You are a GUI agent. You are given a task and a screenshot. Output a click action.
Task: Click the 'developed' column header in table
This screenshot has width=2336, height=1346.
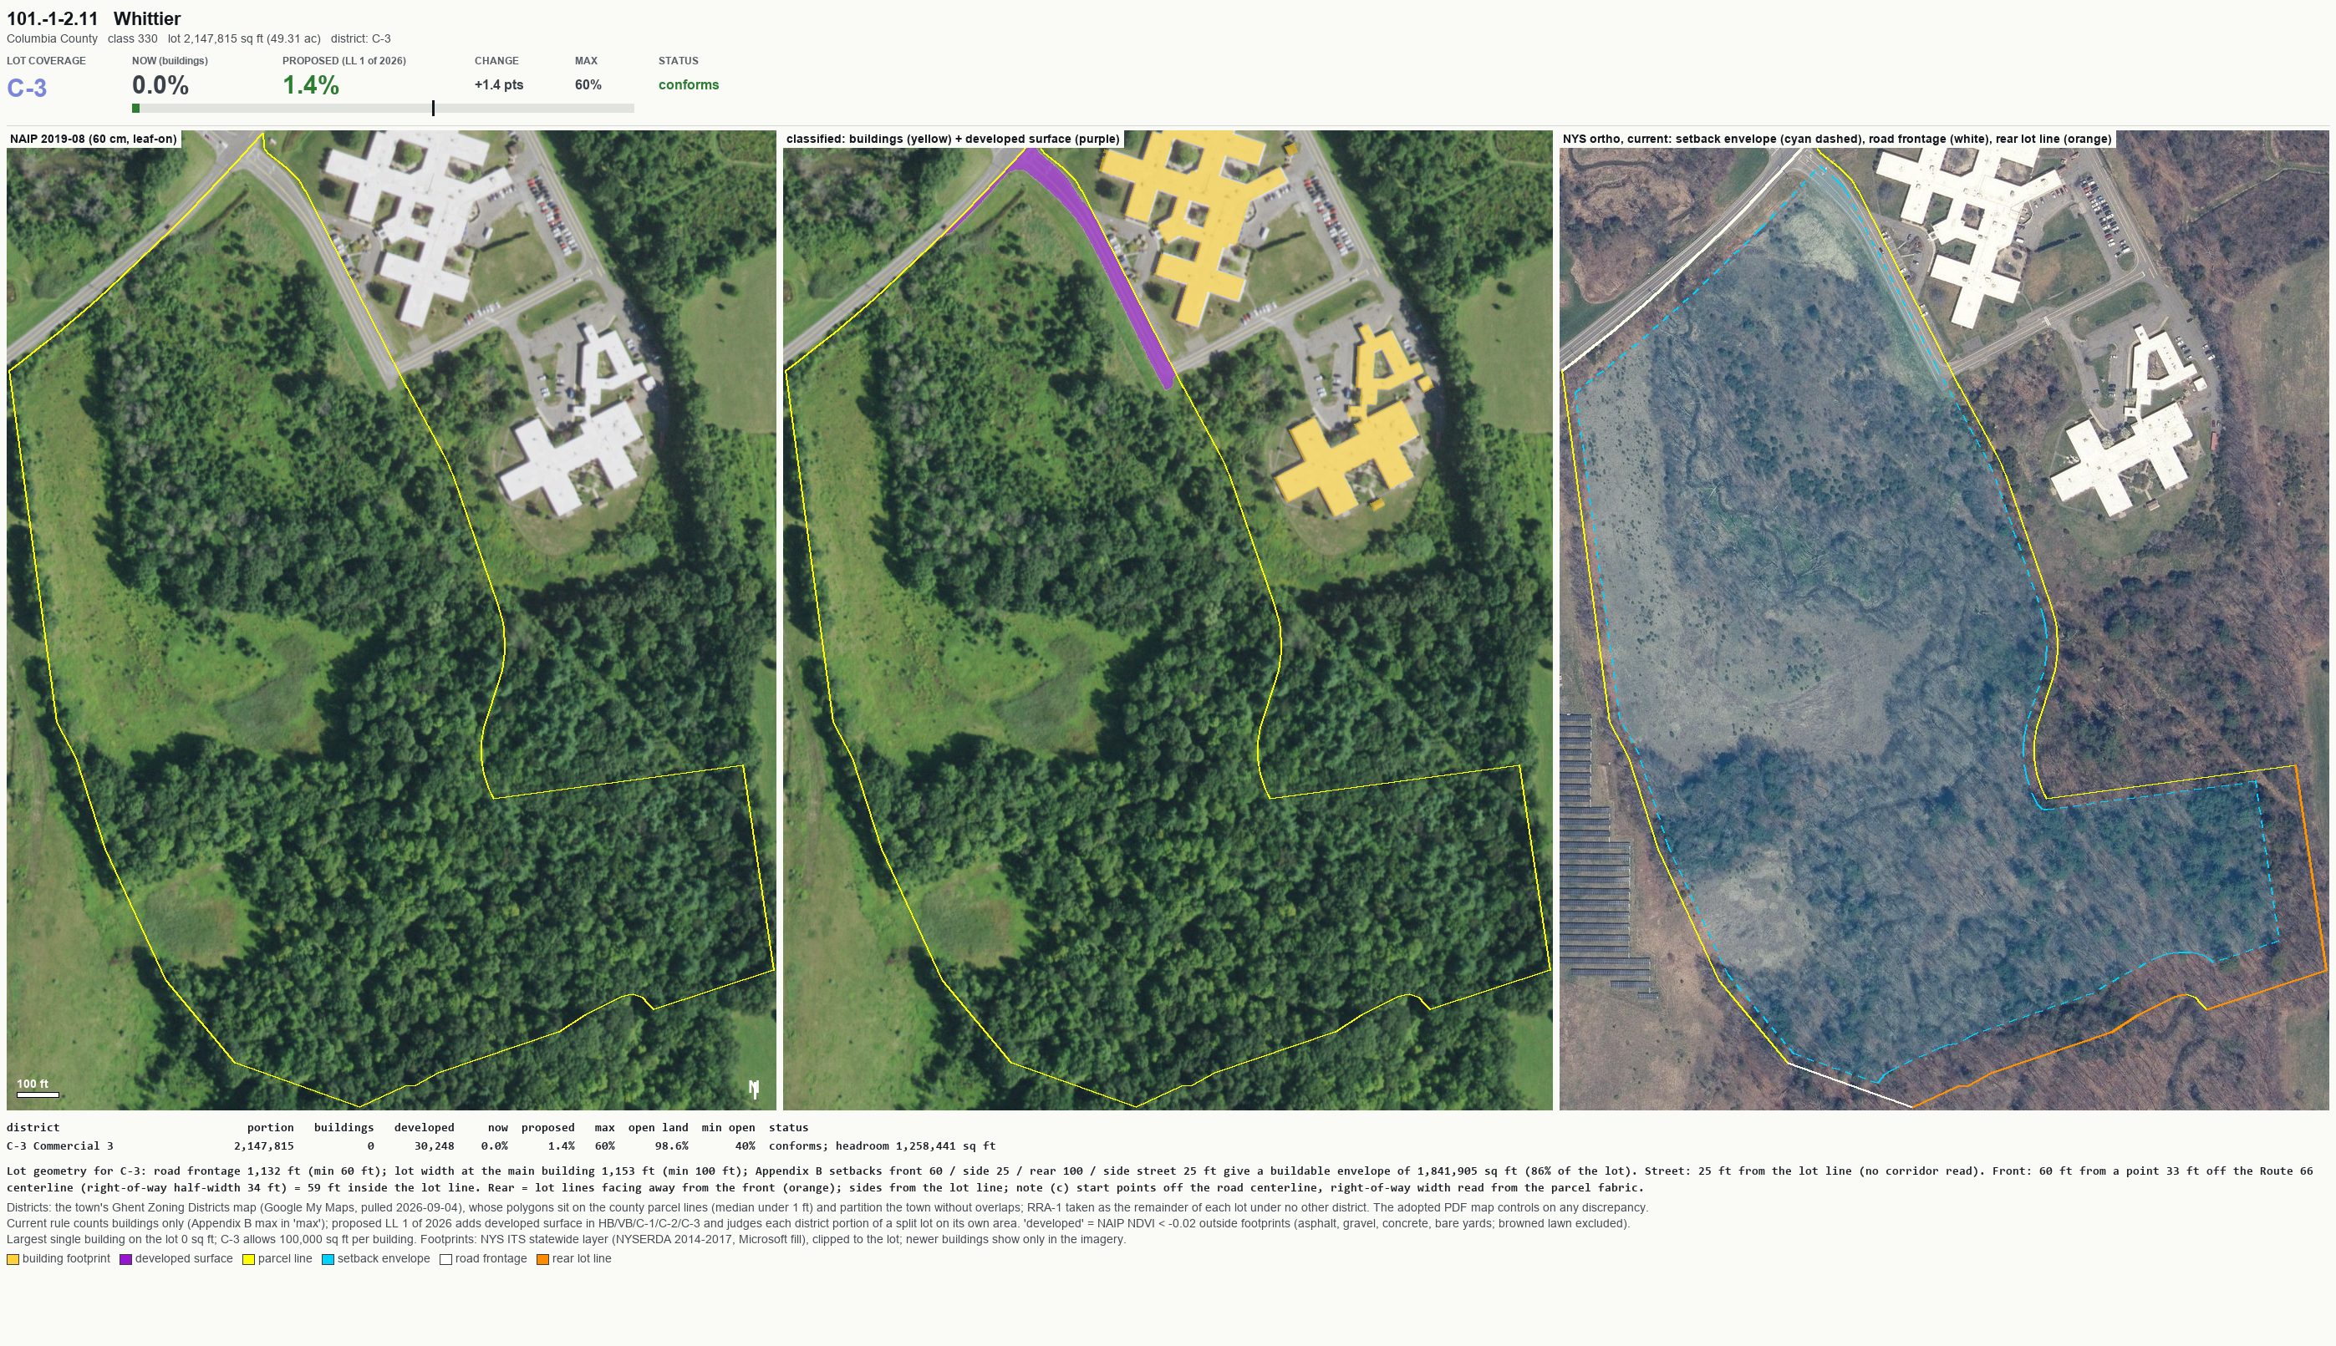(424, 1128)
